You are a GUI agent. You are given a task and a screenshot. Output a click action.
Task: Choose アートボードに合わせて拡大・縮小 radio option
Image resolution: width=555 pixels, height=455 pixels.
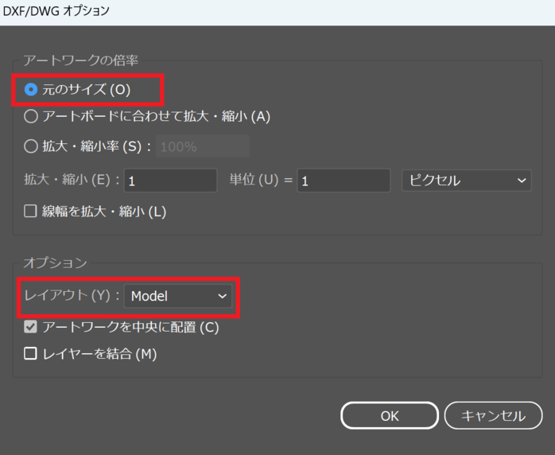31,116
